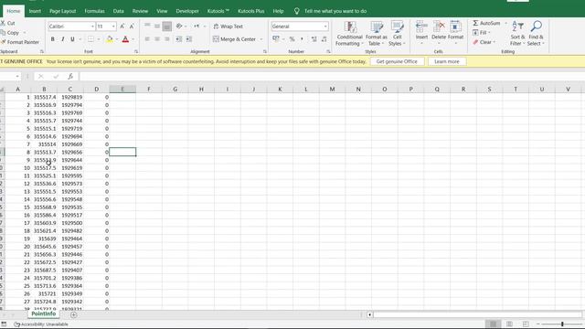The width and height of the screenshot is (585, 329).
Task: Adjust the zoom slider
Action: click(562, 324)
